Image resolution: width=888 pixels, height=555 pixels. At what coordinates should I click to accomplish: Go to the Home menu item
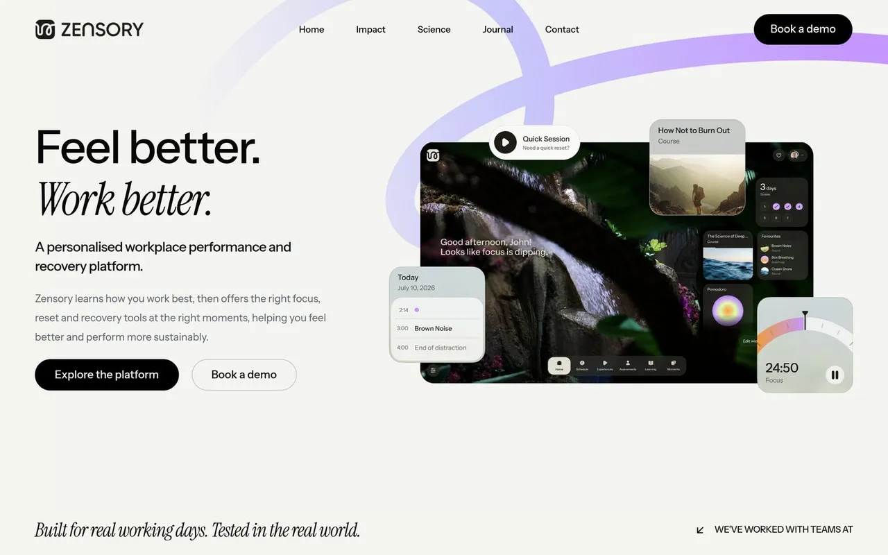311,29
